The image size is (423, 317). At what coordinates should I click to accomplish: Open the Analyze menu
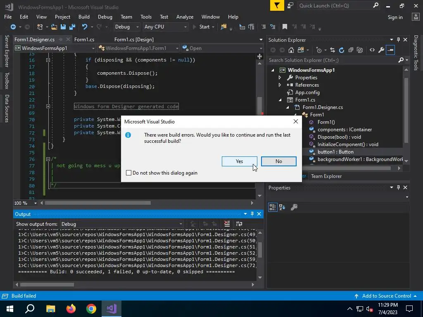185,17
